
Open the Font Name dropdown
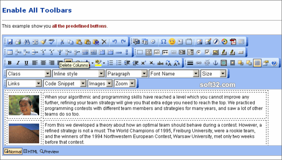(174, 73)
